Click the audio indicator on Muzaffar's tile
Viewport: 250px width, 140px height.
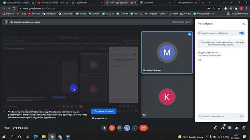(x=189, y=34)
